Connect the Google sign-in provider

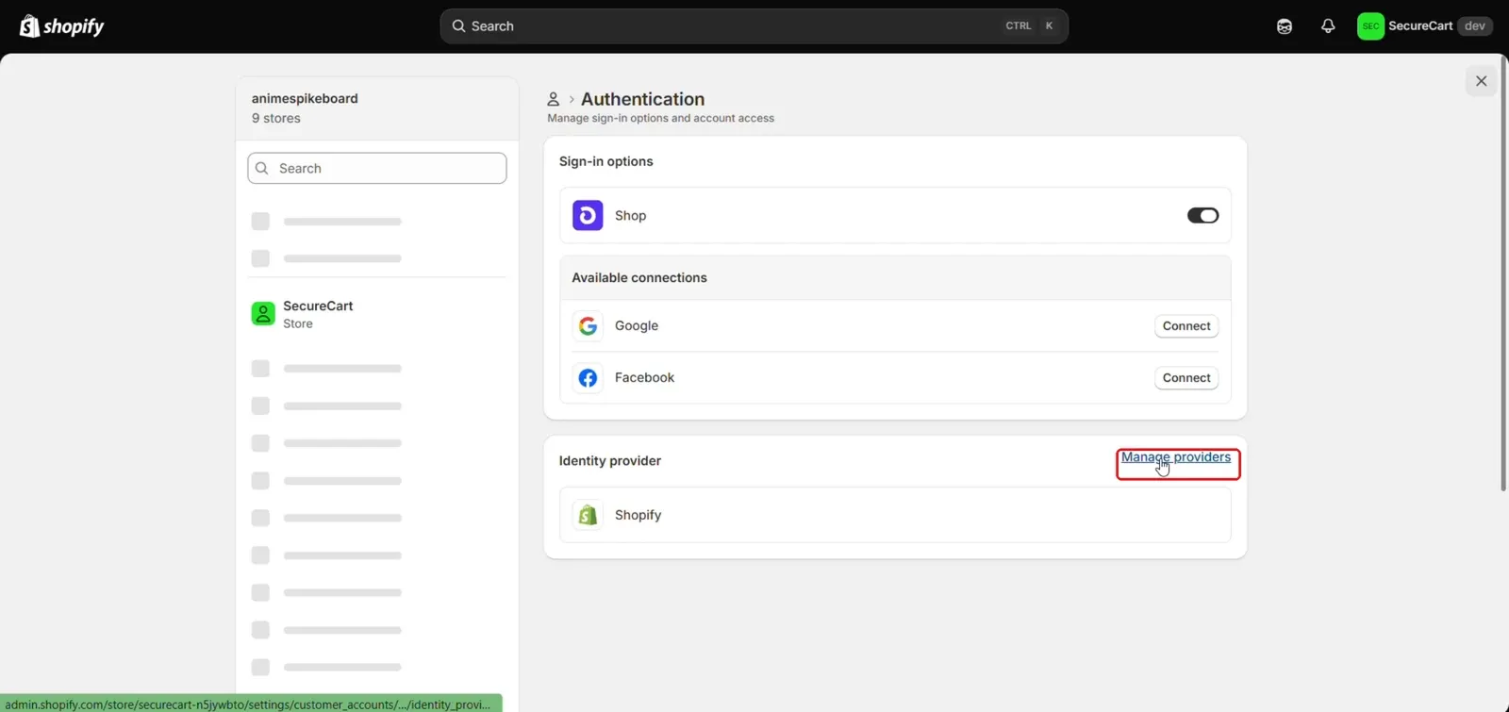click(1186, 326)
